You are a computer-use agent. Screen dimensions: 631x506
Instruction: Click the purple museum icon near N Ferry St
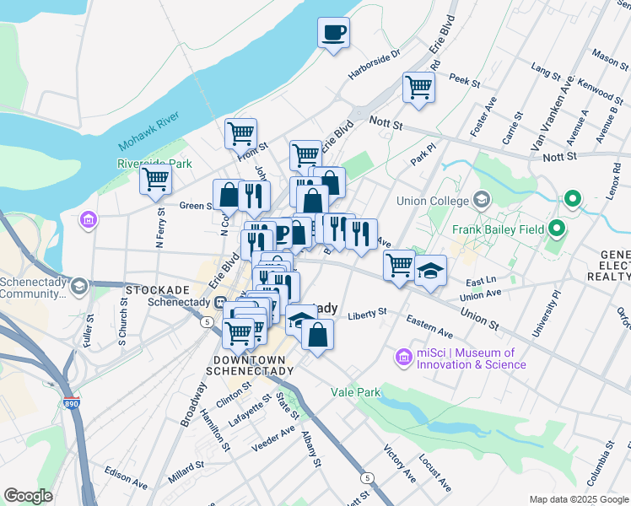click(89, 219)
